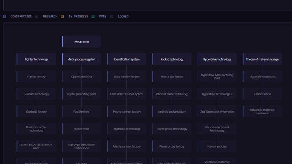Open the Missile silo factory node
This screenshot has height=164, width=292.
tap(172, 77)
